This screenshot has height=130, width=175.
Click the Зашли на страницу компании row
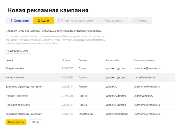pyautogui.click(x=24, y=114)
